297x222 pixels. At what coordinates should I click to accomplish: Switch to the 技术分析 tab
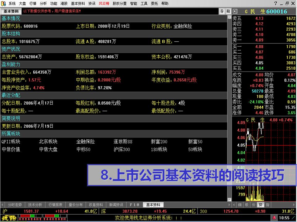[35, 205]
